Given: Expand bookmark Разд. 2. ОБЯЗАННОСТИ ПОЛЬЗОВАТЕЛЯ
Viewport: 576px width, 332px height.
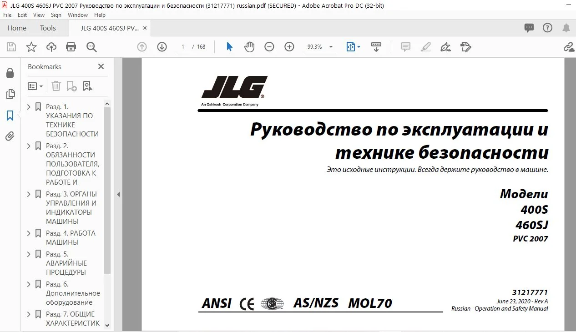Looking at the screenshot, I should pos(29,146).
